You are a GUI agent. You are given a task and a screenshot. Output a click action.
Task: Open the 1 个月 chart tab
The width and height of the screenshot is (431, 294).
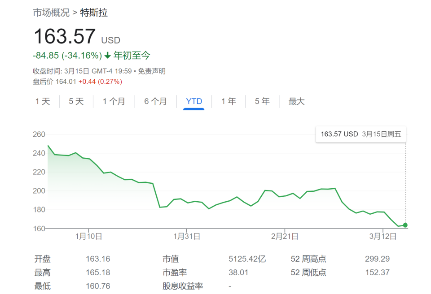[114, 101]
